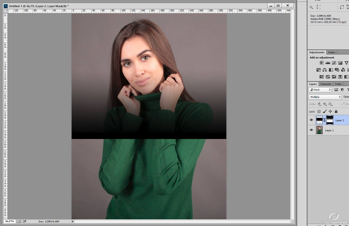349x226 pixels.
Task: Switch to the Paths tab
Action: [x=338, y=84]
